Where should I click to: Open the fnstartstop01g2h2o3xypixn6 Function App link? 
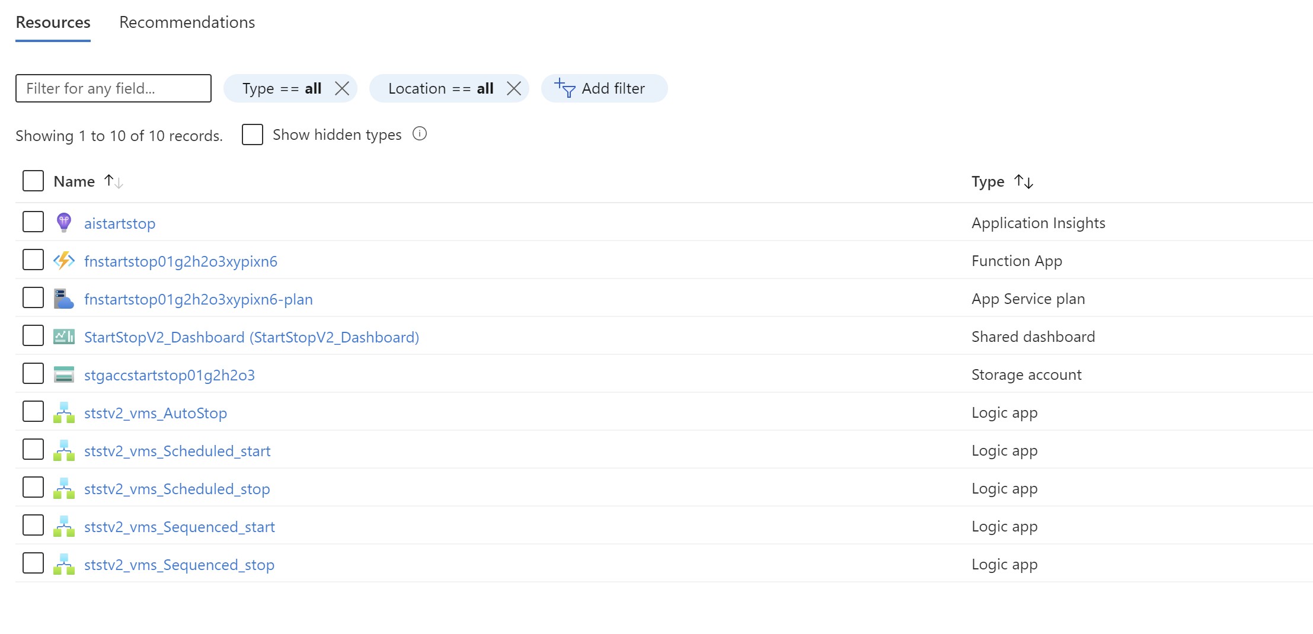181,261
